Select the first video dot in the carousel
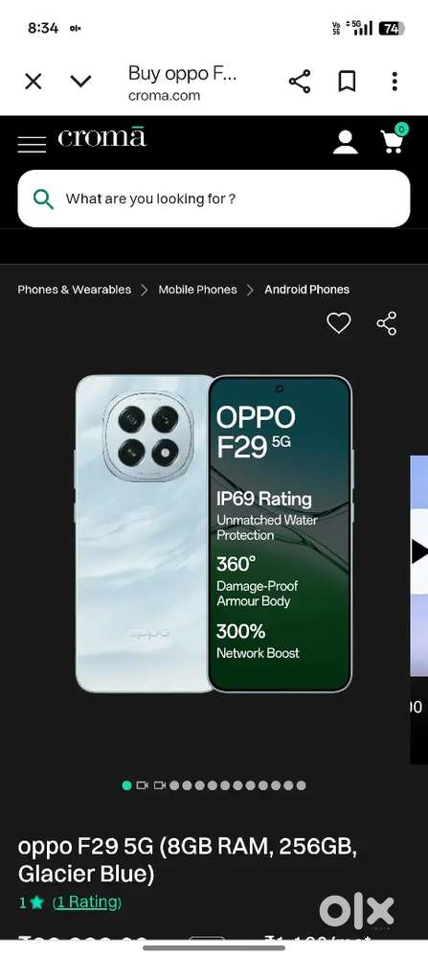This screenshot has width=428, height=959. point(143,785)
